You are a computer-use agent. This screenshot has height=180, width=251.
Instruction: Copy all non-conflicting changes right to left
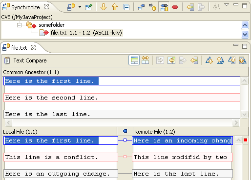tap(171, 60)
